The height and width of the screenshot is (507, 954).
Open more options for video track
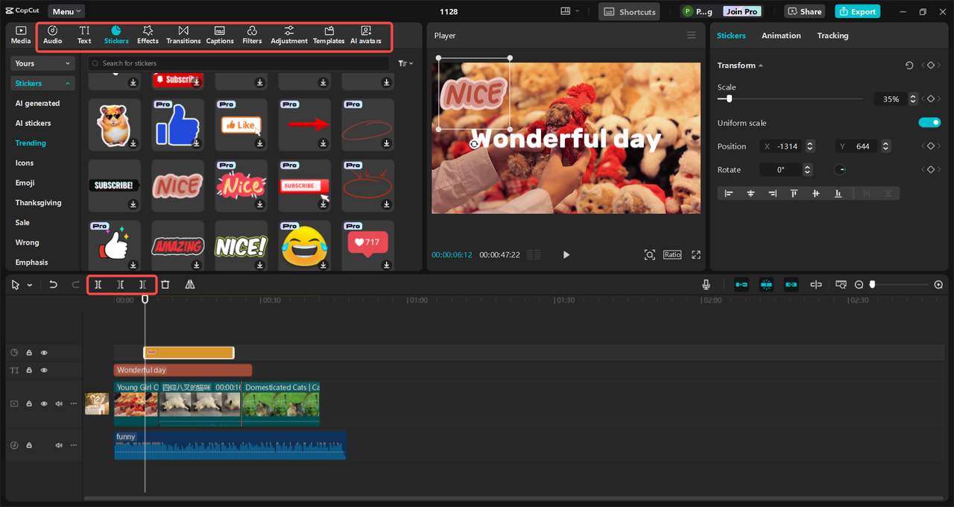pos(74,404)
